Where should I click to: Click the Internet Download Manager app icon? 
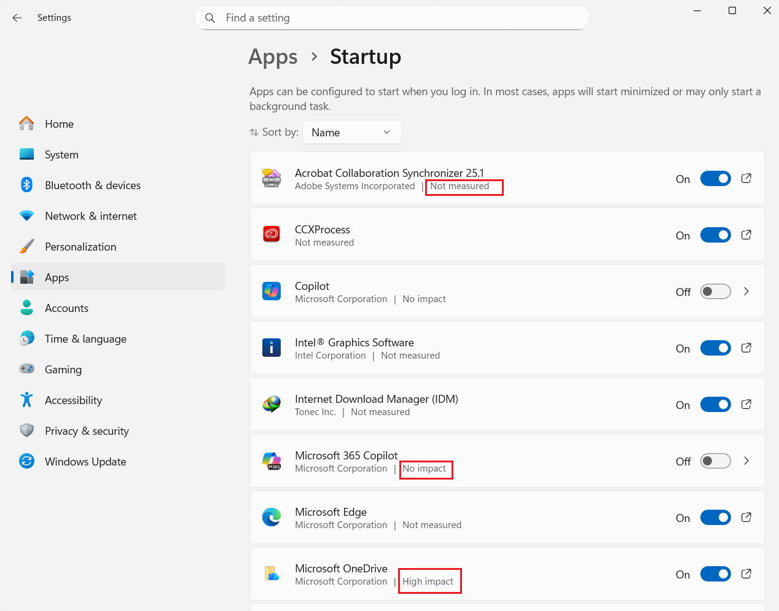(272, 405)
